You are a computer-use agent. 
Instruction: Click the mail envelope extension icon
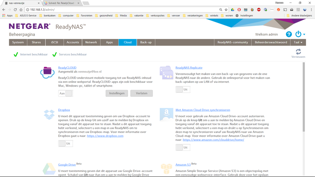(292, 10)
